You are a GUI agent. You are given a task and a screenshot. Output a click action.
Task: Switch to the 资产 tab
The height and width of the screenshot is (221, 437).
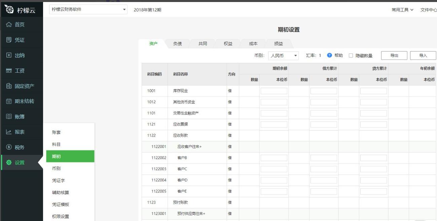153,44
